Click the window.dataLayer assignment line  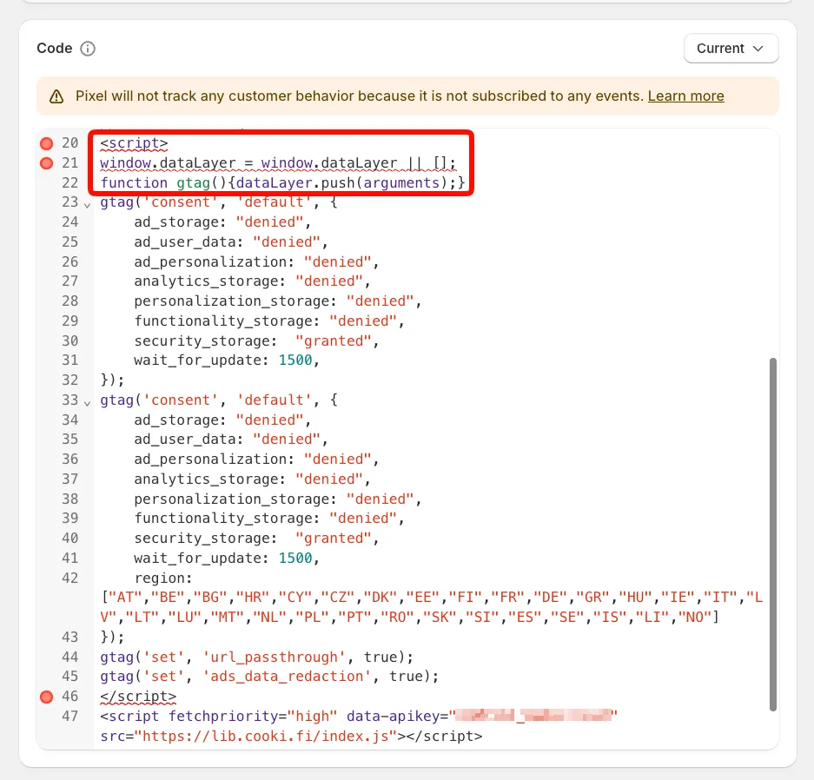tap(278, 163)
